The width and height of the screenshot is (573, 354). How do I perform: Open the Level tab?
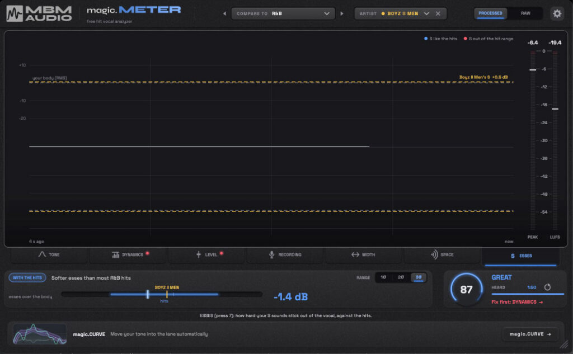click(207, 254)
